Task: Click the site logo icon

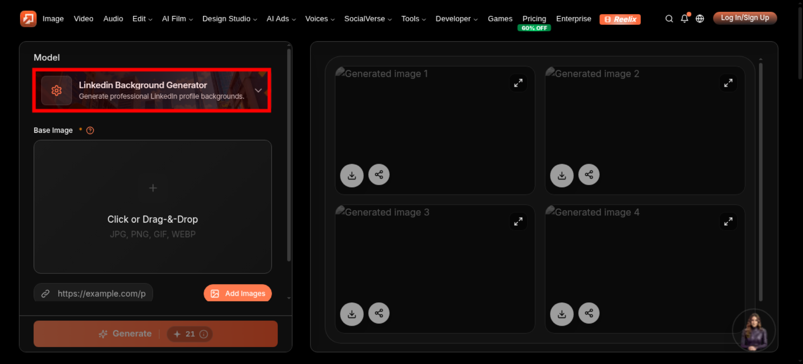Action: point(28,19)
